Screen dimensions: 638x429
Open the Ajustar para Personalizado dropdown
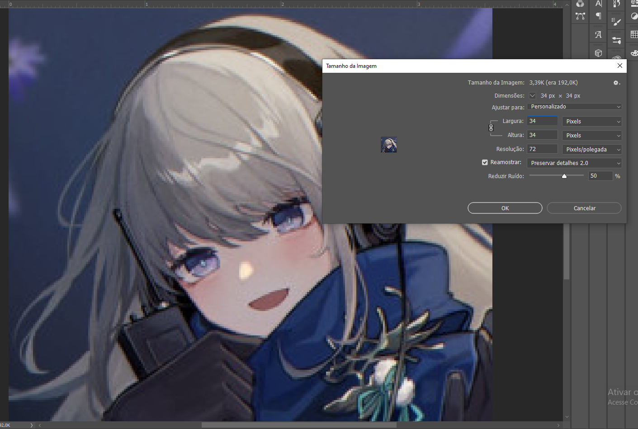[x=574, y=107]
